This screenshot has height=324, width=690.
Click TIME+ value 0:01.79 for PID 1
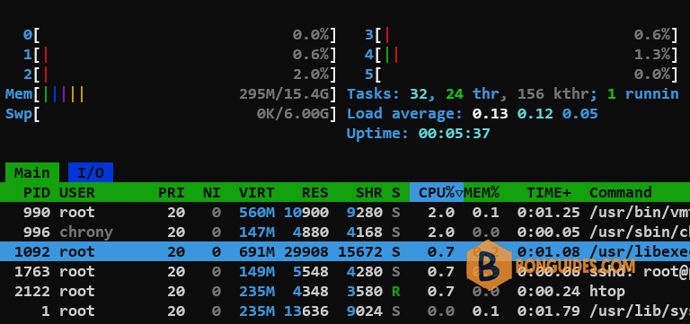coord(549,311)
